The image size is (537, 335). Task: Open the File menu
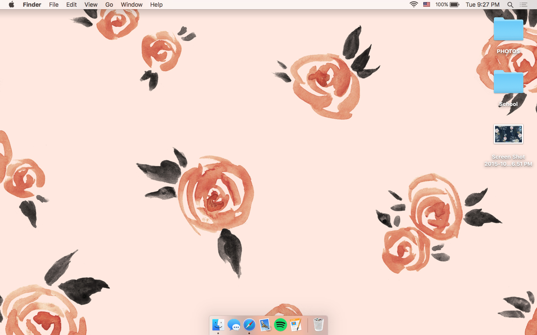[x=54, y=5]
